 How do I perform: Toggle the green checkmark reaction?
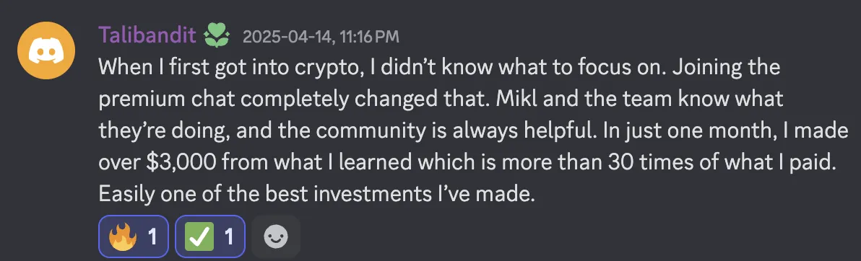tap(209, 236)
